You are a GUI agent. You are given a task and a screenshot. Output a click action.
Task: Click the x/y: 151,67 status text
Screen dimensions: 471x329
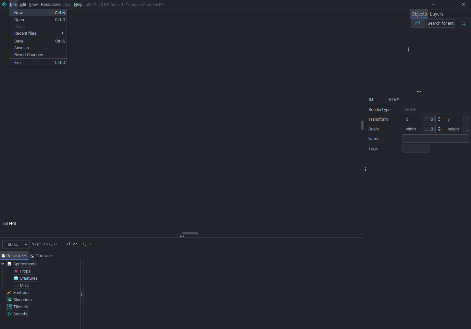coord(44,244)
